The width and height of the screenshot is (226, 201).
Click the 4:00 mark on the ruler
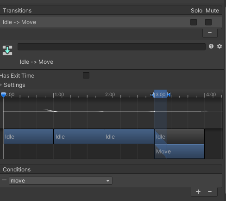tap(211, 95)
